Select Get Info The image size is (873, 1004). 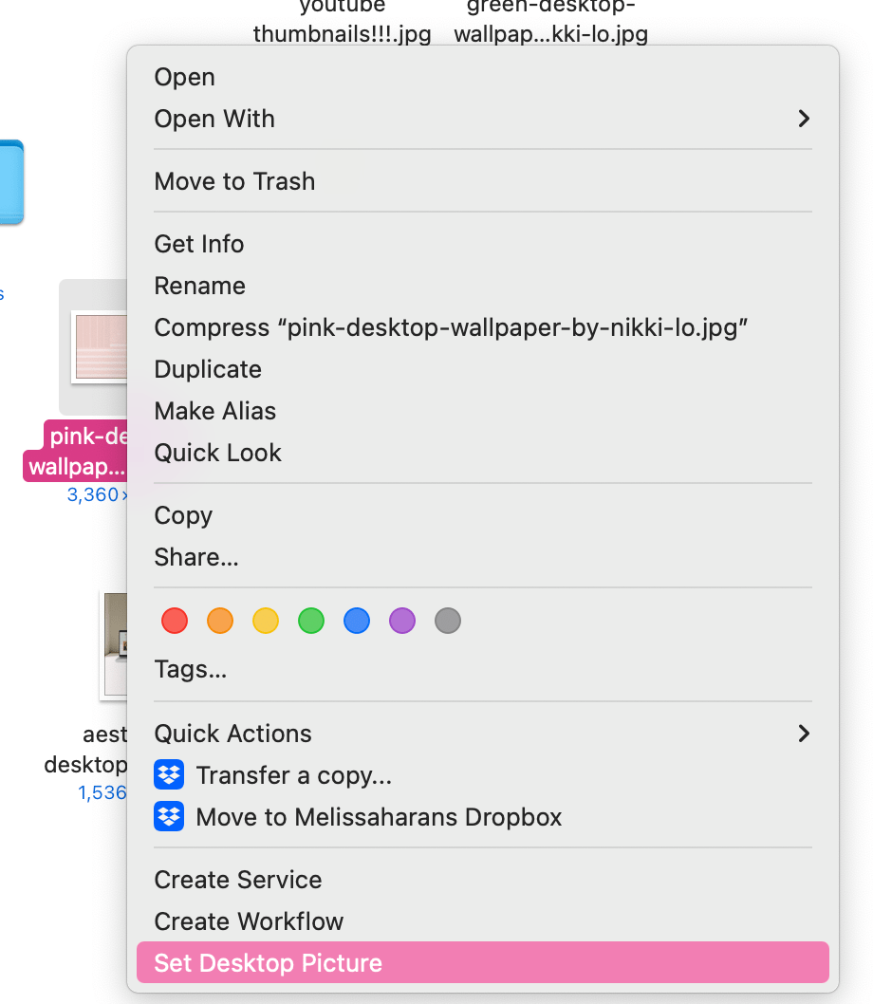(x=482, y=245)
